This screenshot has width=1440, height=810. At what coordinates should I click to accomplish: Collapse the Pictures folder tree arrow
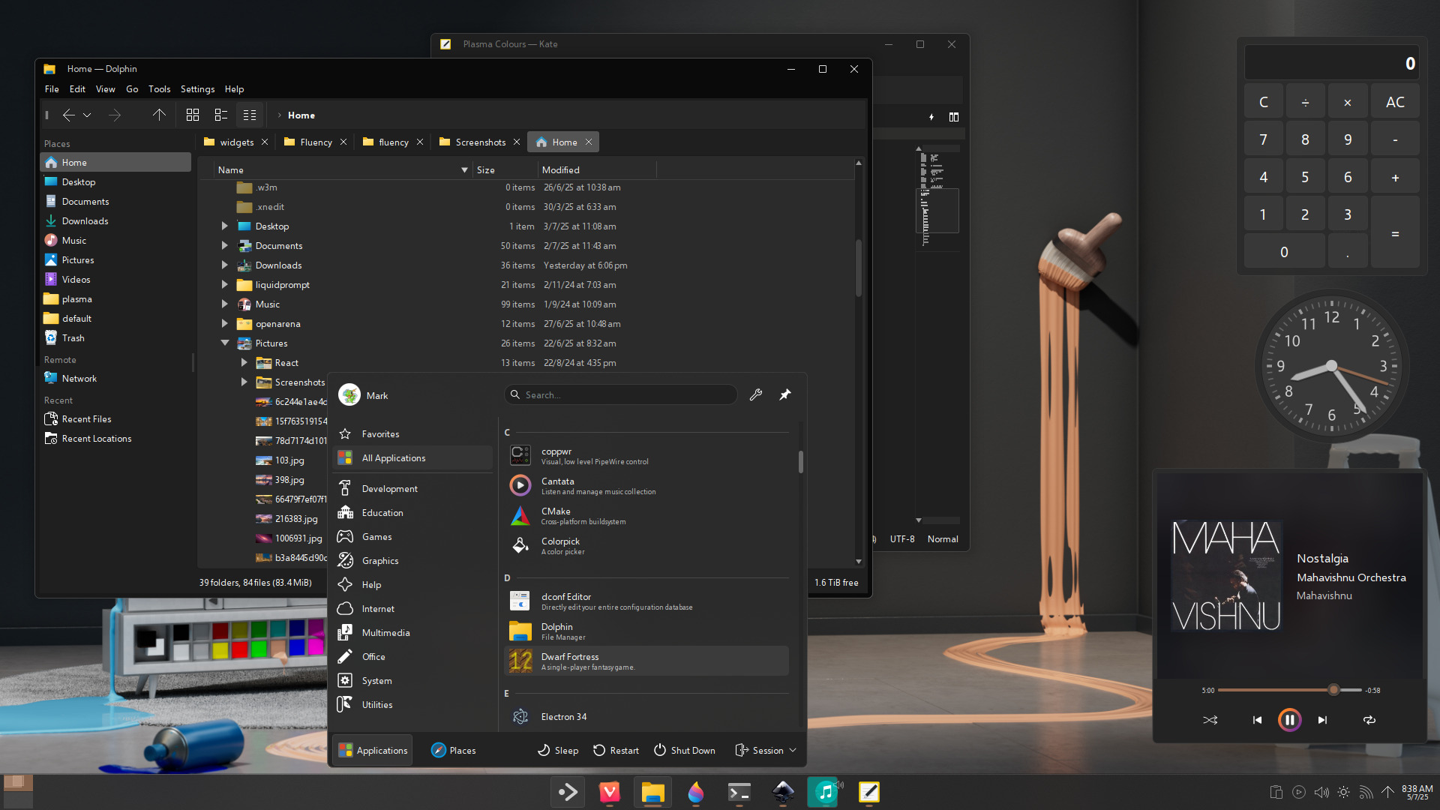tap(224, 343)
